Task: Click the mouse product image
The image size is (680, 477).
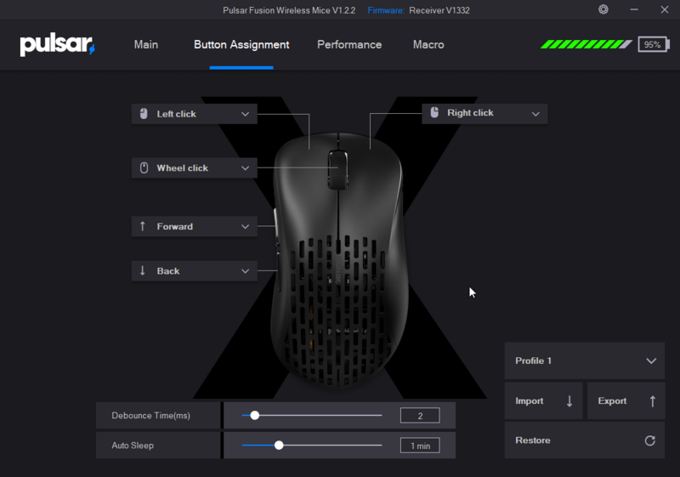Action: point(338,260)
